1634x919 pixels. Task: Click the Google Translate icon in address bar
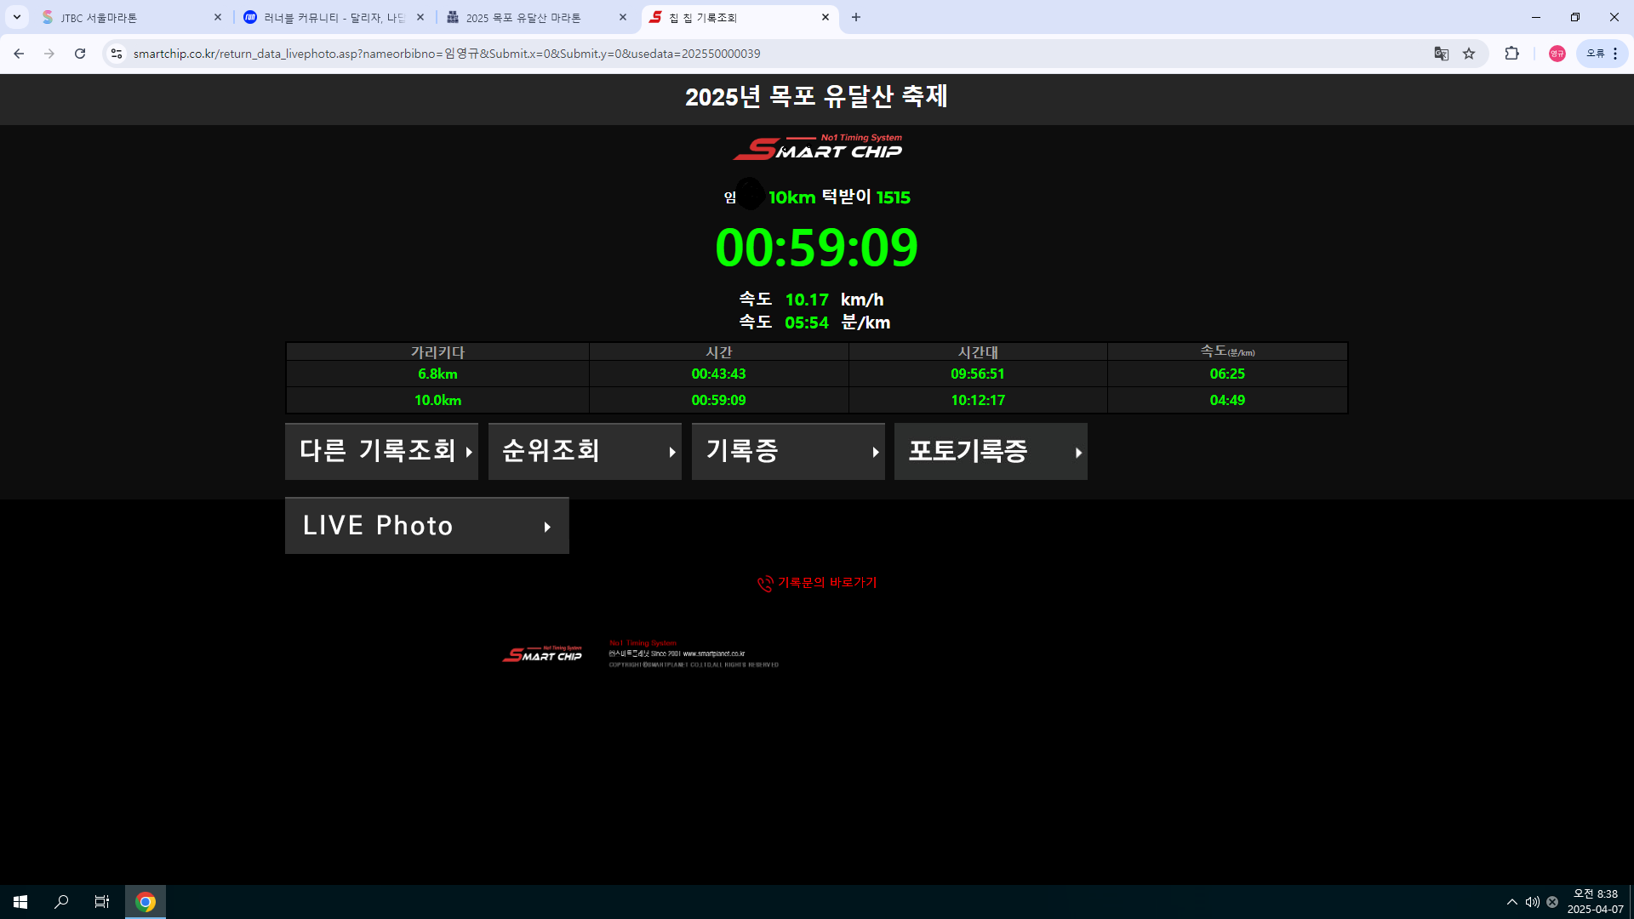(x=1441, y=54)
